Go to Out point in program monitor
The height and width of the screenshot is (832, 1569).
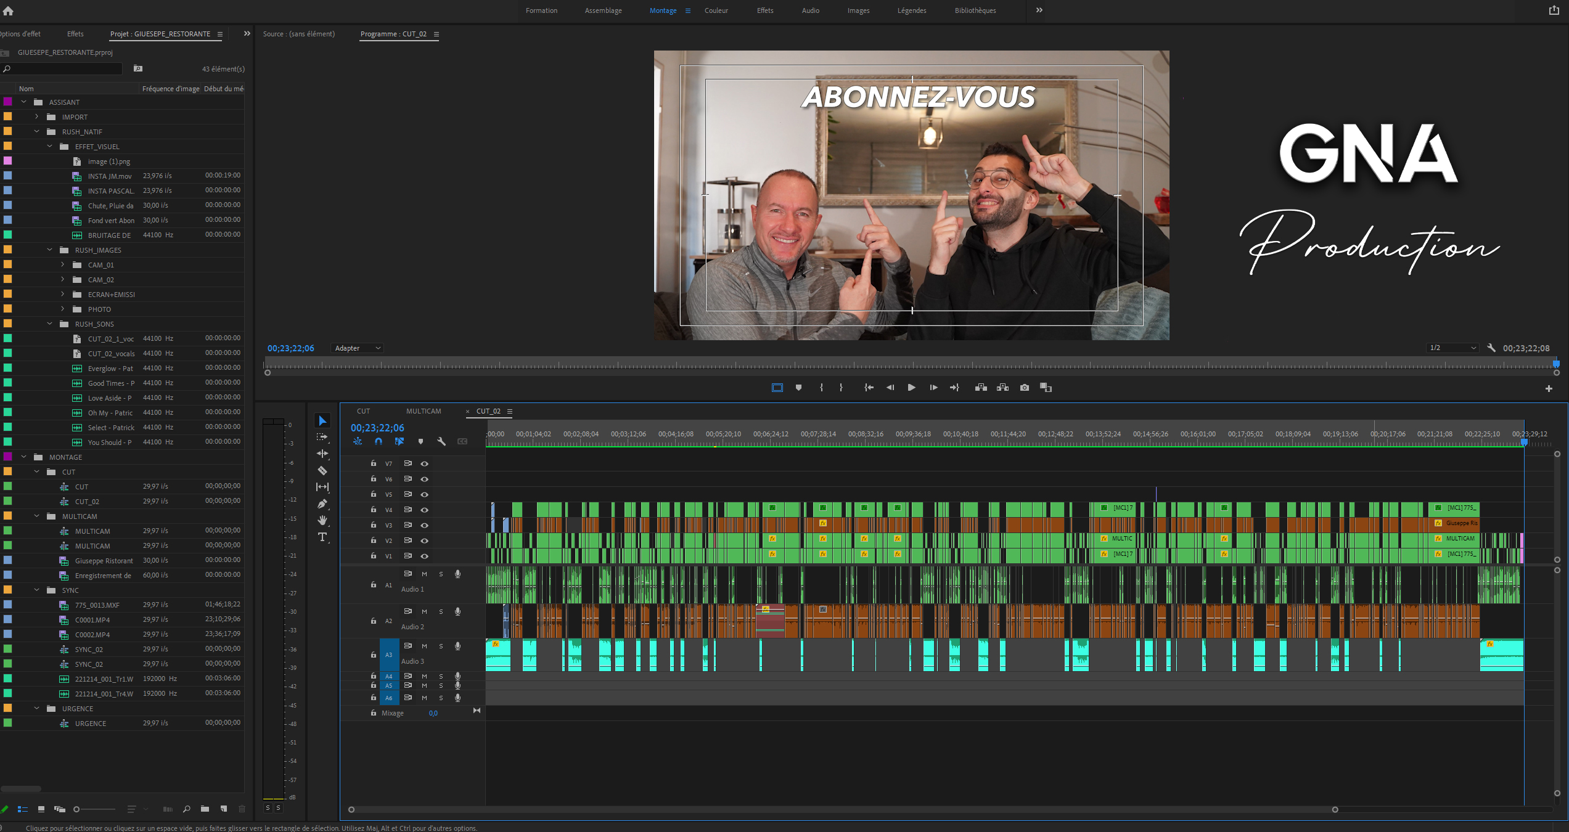tap(954, 388)
